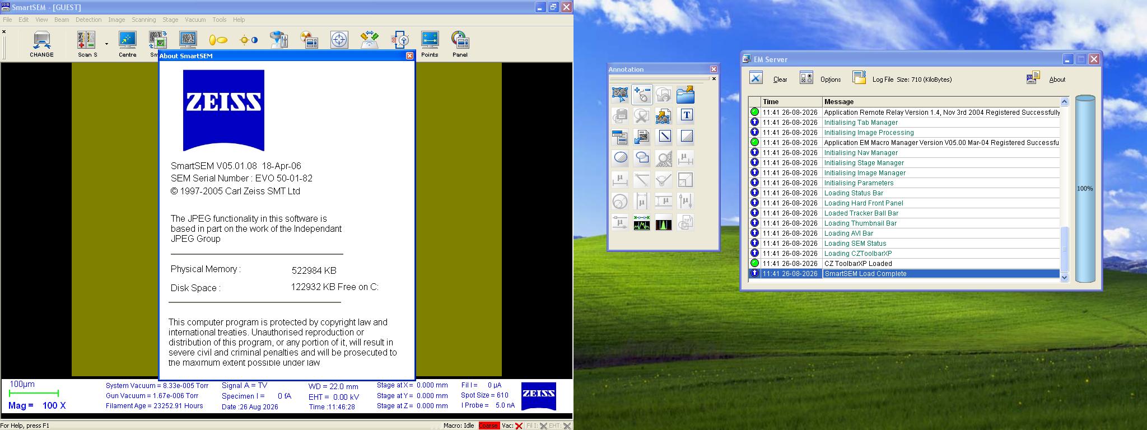Close the About SmartSEM dialog

pos(409,55)
